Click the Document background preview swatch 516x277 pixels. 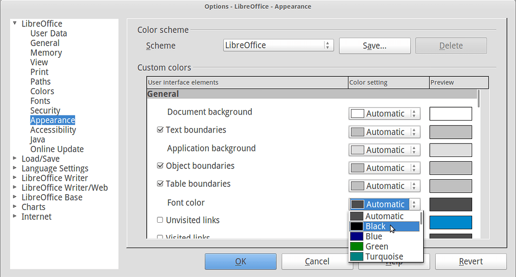[x=451, y=114]
